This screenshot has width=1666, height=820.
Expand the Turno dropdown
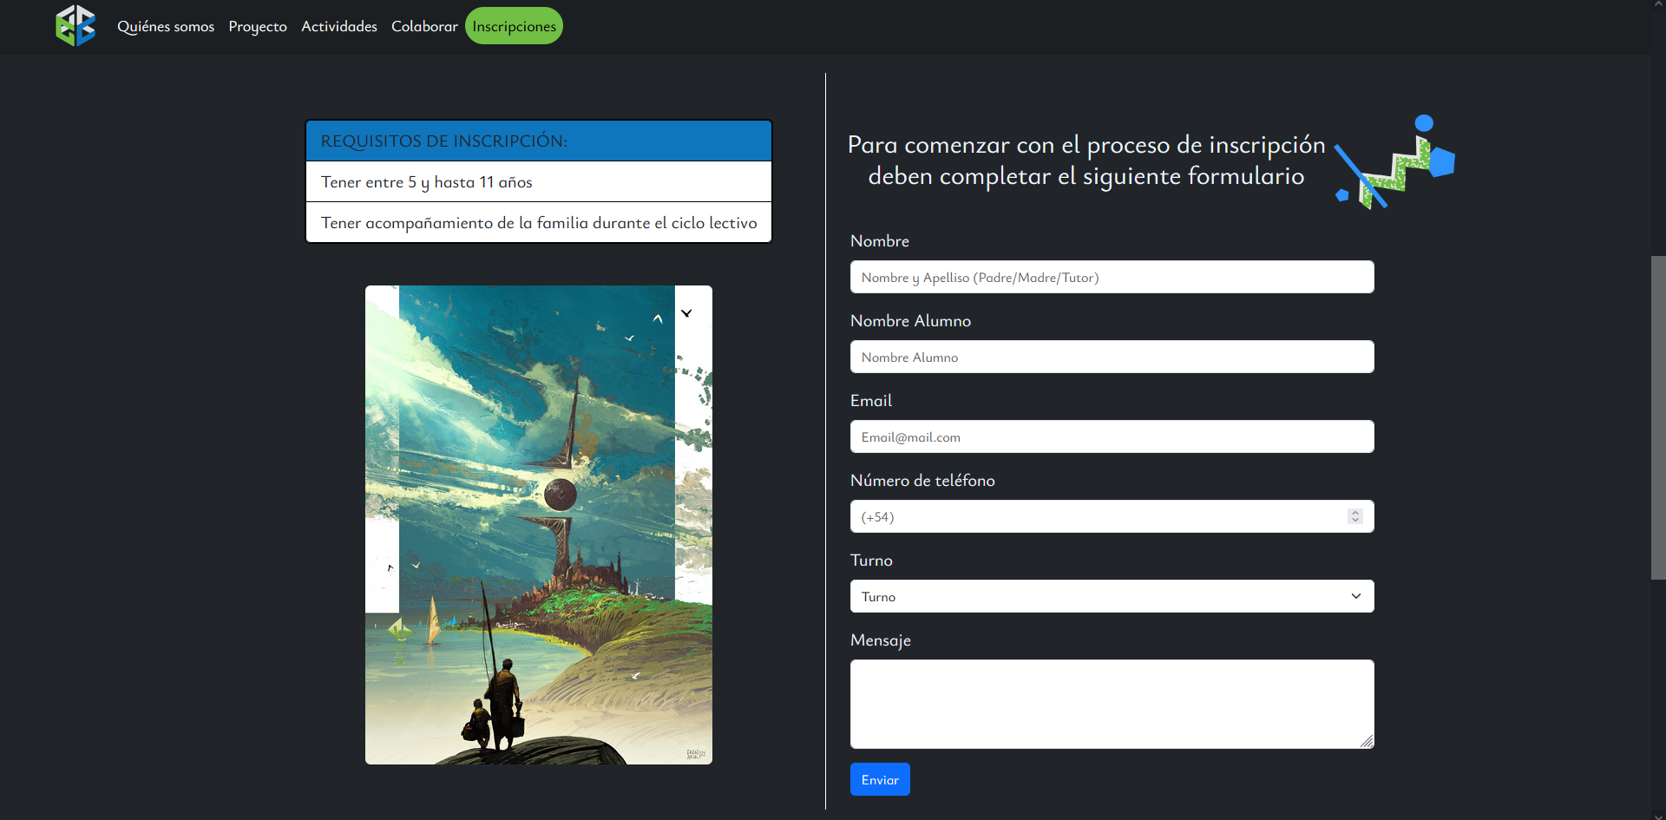1111,597
